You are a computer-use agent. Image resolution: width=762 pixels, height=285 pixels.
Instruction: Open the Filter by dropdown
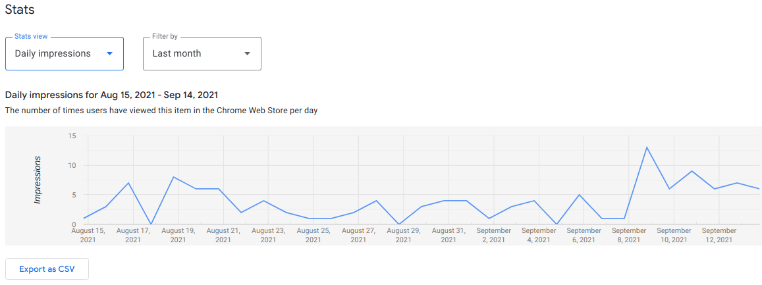click(202, 53)
